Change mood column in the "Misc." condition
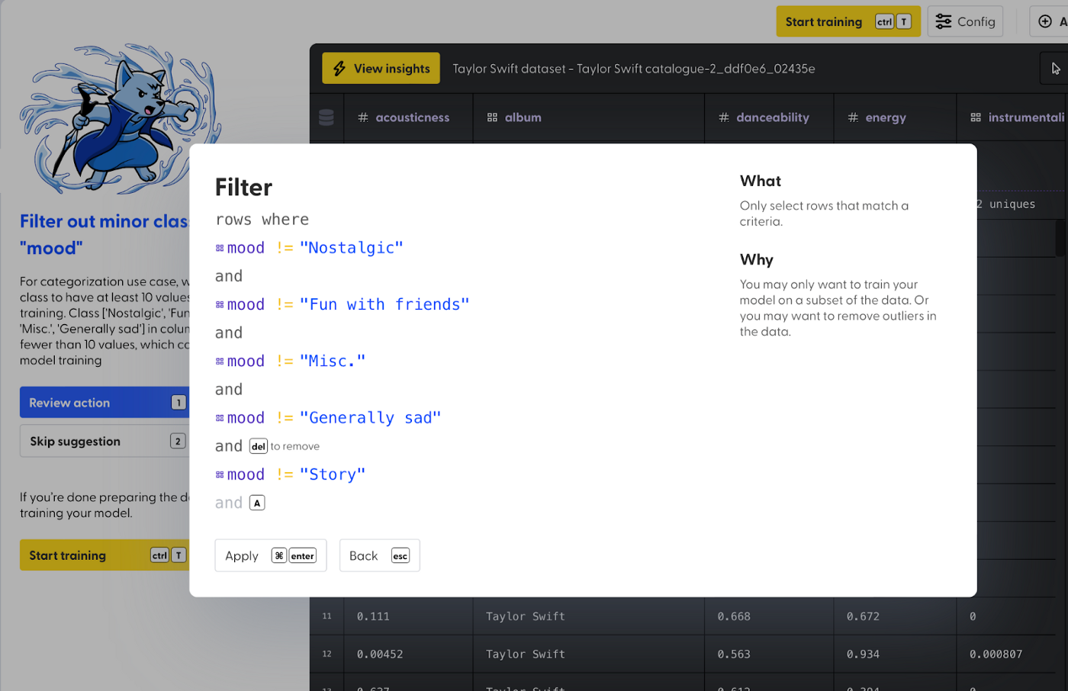This screenshot has height=691, width=1068. (x=240, y=361)
